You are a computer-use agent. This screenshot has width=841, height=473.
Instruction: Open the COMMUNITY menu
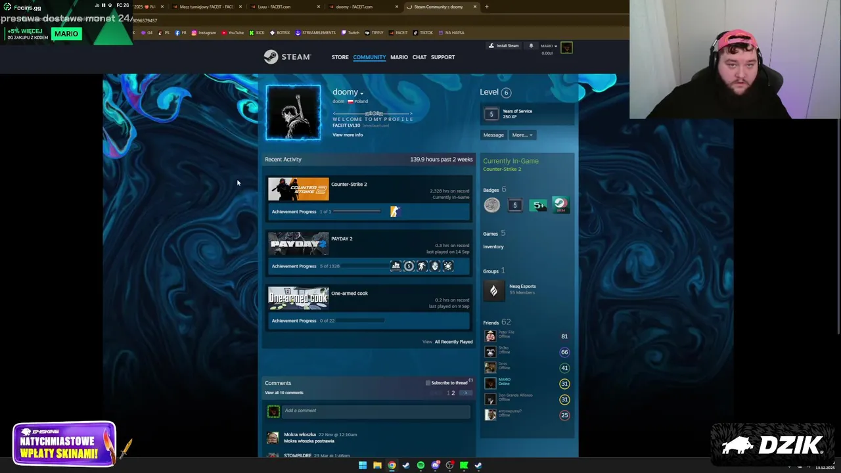pos(369,57)
